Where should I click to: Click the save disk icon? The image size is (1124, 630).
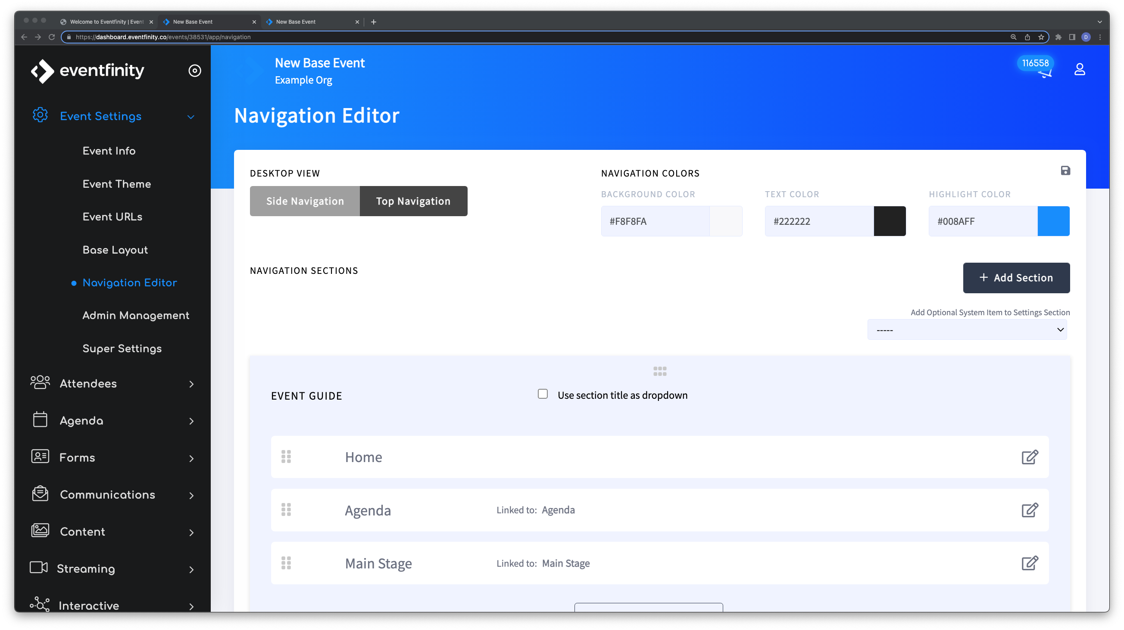pos(1065,171)
